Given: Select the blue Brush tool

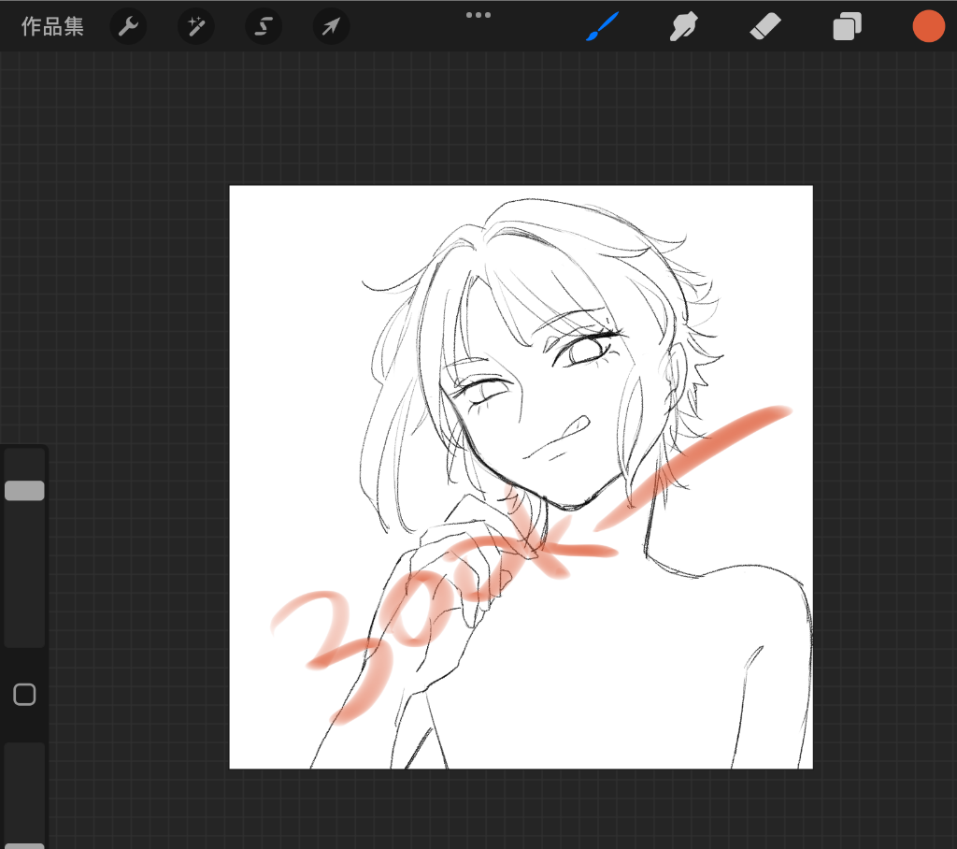Looking at the screenshot, I should point(603,26).
